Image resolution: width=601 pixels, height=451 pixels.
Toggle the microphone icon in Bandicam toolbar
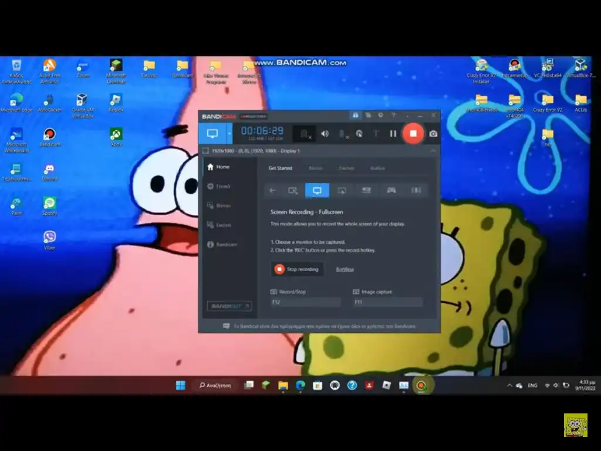[343, 134]
